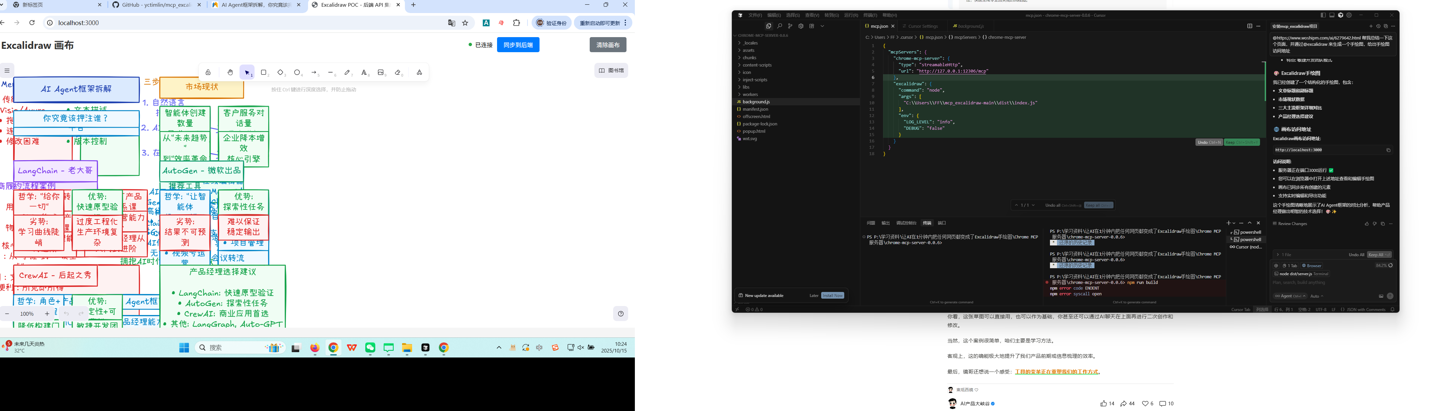Screen dimensions: 1446x411
Task: Click the Insert Image tool
Action: point(381,73)
